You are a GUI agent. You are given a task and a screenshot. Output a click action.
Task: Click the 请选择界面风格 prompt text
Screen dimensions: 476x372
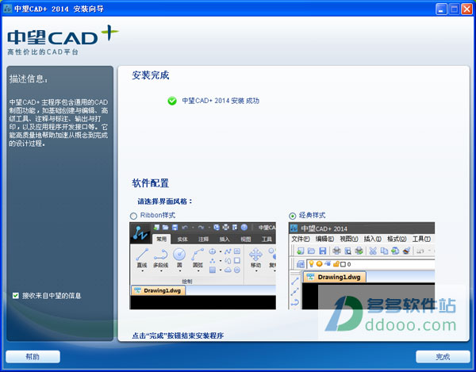tap(165, 201)
